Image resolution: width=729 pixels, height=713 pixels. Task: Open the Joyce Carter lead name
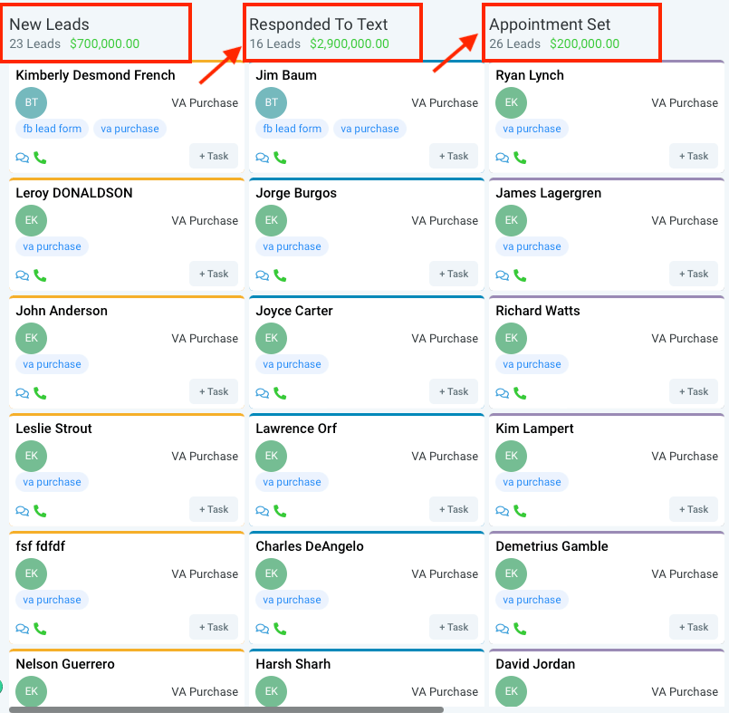click(x=294, y=310)
